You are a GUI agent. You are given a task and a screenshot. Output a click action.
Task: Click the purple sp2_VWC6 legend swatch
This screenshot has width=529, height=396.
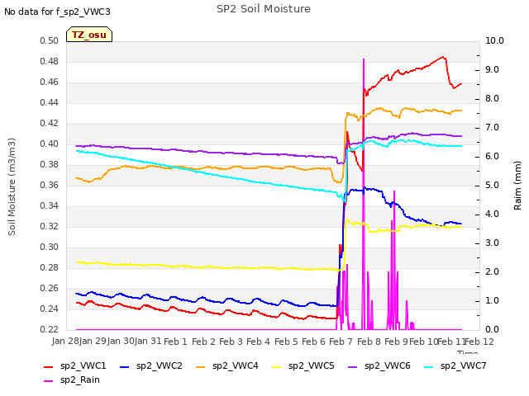point(353,367)
